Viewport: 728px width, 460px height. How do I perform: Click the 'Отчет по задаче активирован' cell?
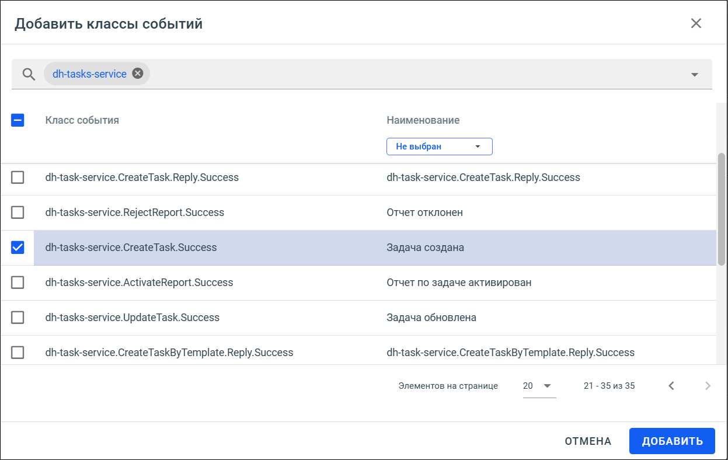(x=459, y=283)
